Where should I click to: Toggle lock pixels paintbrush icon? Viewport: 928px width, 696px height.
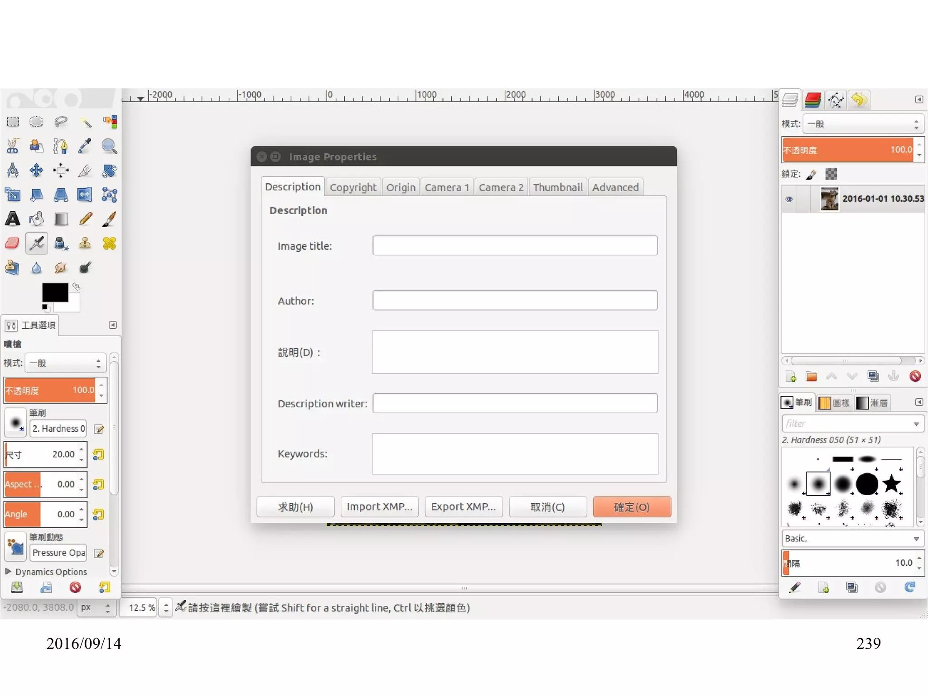[x=812, y=174]
